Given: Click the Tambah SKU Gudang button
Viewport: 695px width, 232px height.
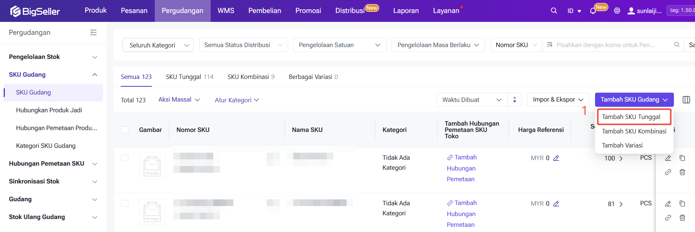Looking at the screenshot, I should [634, 100].
